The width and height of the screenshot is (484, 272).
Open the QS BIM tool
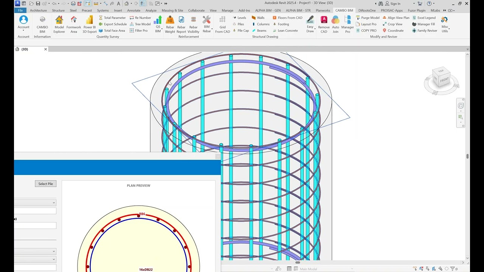click(x=158, y=25)
